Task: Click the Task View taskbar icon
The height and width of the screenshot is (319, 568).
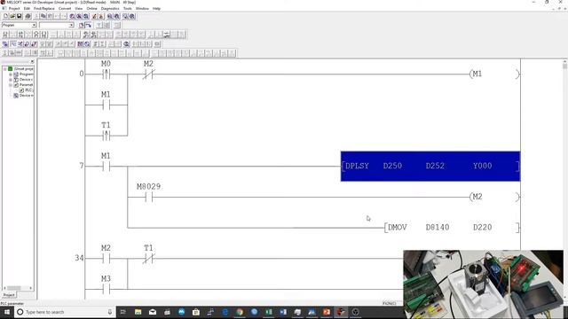Action: [x=123, y=312]
